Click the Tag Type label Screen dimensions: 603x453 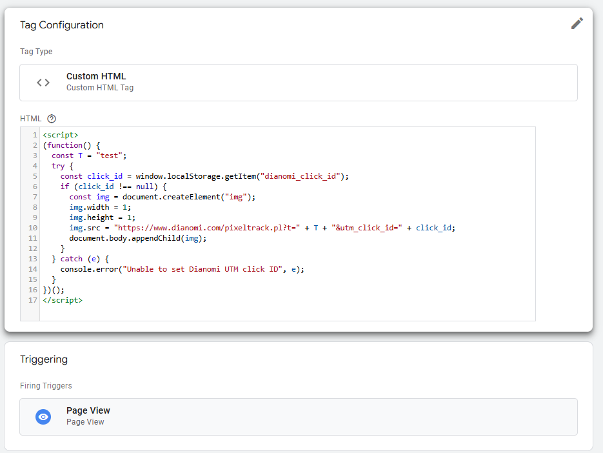[x=36, y=52]
